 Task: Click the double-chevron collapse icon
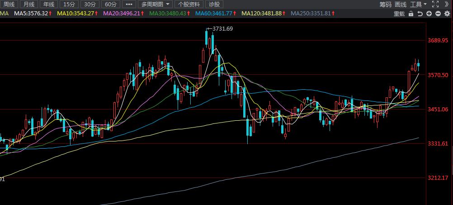tap(447, 4)
